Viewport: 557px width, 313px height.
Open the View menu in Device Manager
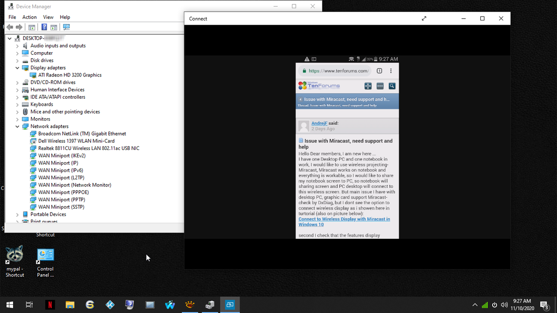click(x=48, y=17)
